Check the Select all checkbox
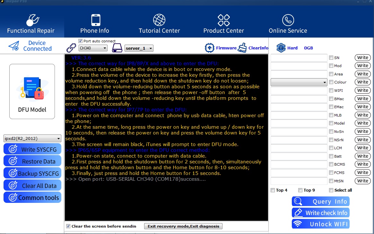This screenshot has width=374, height=234. 331,190
